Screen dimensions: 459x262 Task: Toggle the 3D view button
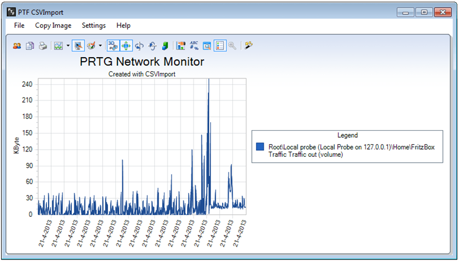pos(113,46)
